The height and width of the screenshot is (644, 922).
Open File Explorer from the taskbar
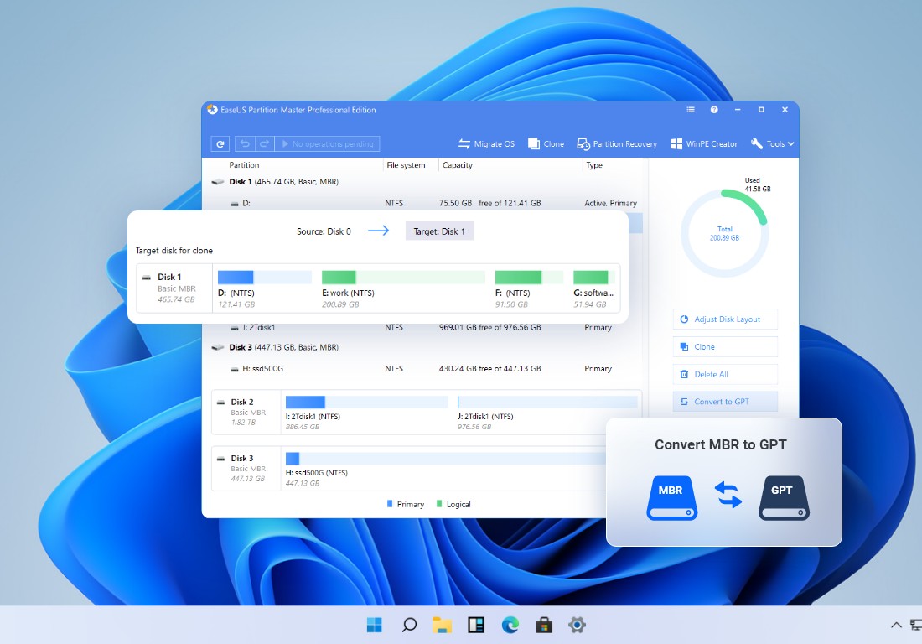[443, 625]
